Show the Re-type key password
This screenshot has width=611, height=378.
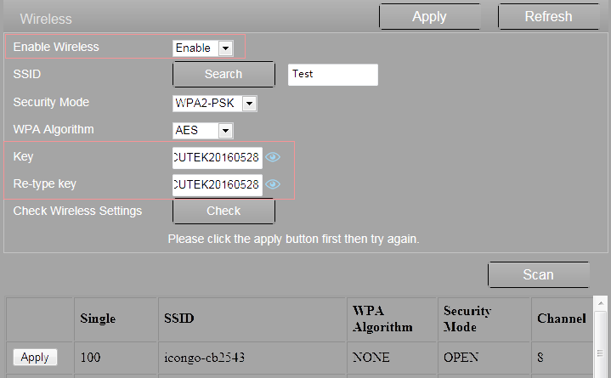(x=273, y=184)
